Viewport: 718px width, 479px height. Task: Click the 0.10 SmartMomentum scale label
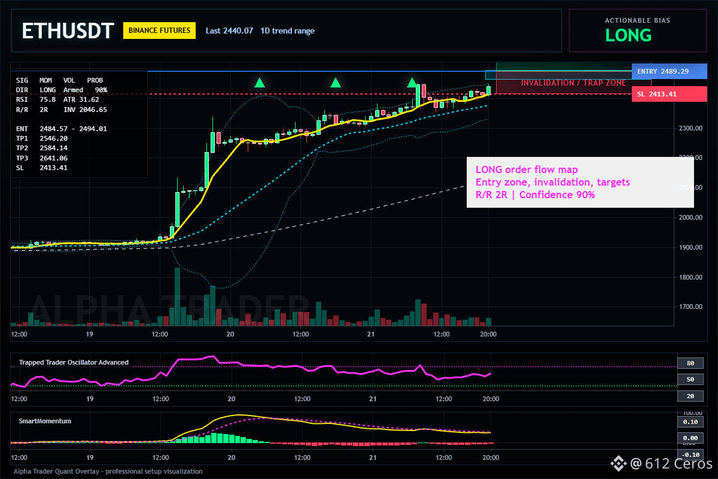pos(690,422)
